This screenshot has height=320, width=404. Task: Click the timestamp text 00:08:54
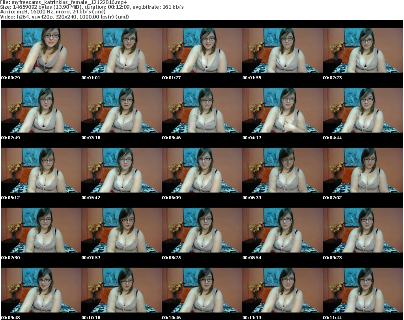[x=252, y=258]
